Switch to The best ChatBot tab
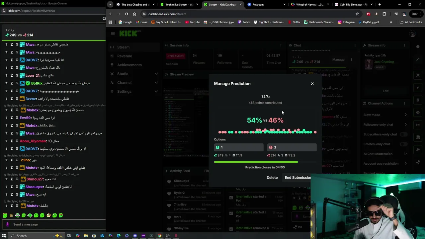Screen dimensions: 425x239 coord(135,5)
